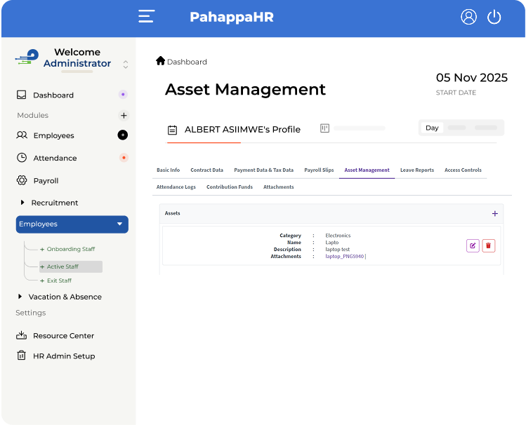Click the black plus badge beside Employees

pos(123,135)
